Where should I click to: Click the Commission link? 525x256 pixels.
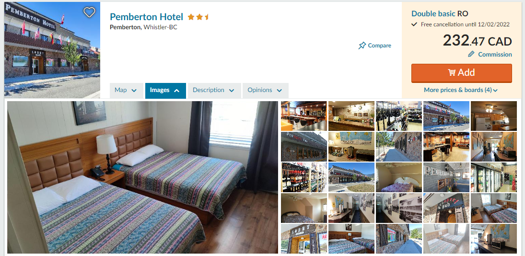coord(495,54)
